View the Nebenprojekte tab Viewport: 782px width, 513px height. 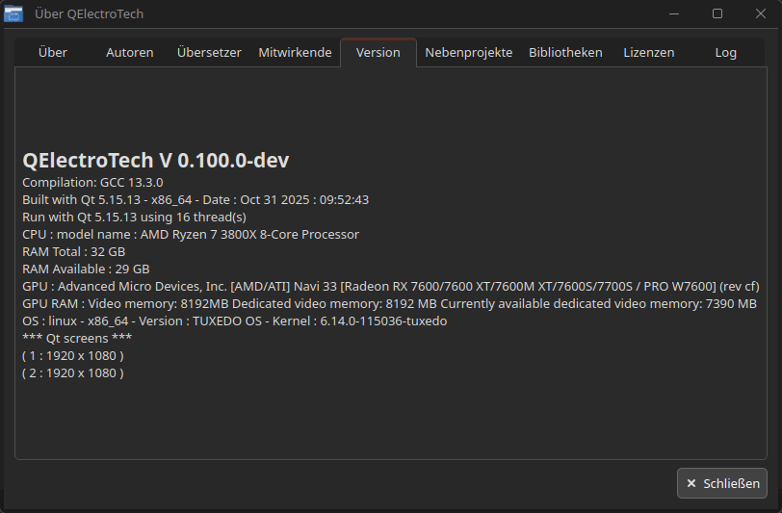point(468,53)
